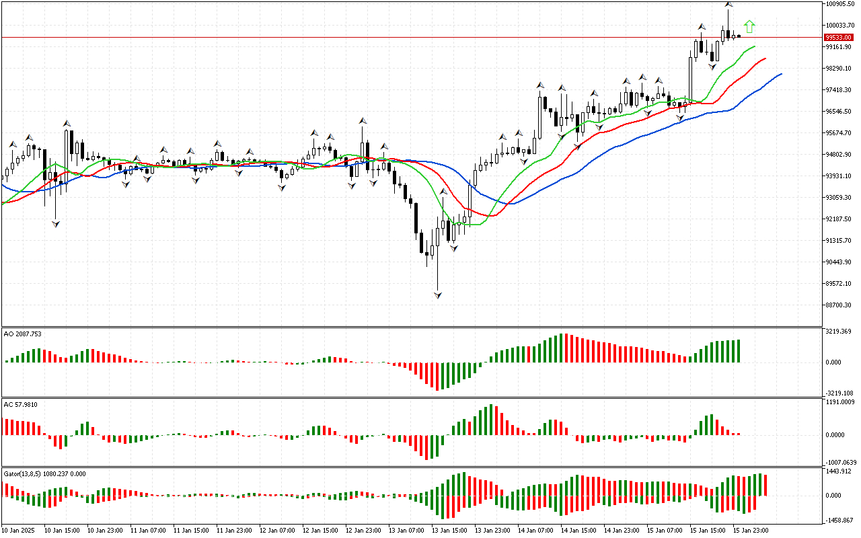Click the 3219.369 value on AO scale

(838, 332)
